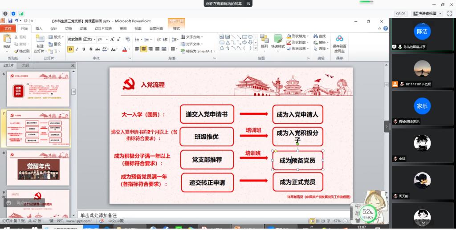Switch to the Insert (插入) ribbon tab

[39, 28]
